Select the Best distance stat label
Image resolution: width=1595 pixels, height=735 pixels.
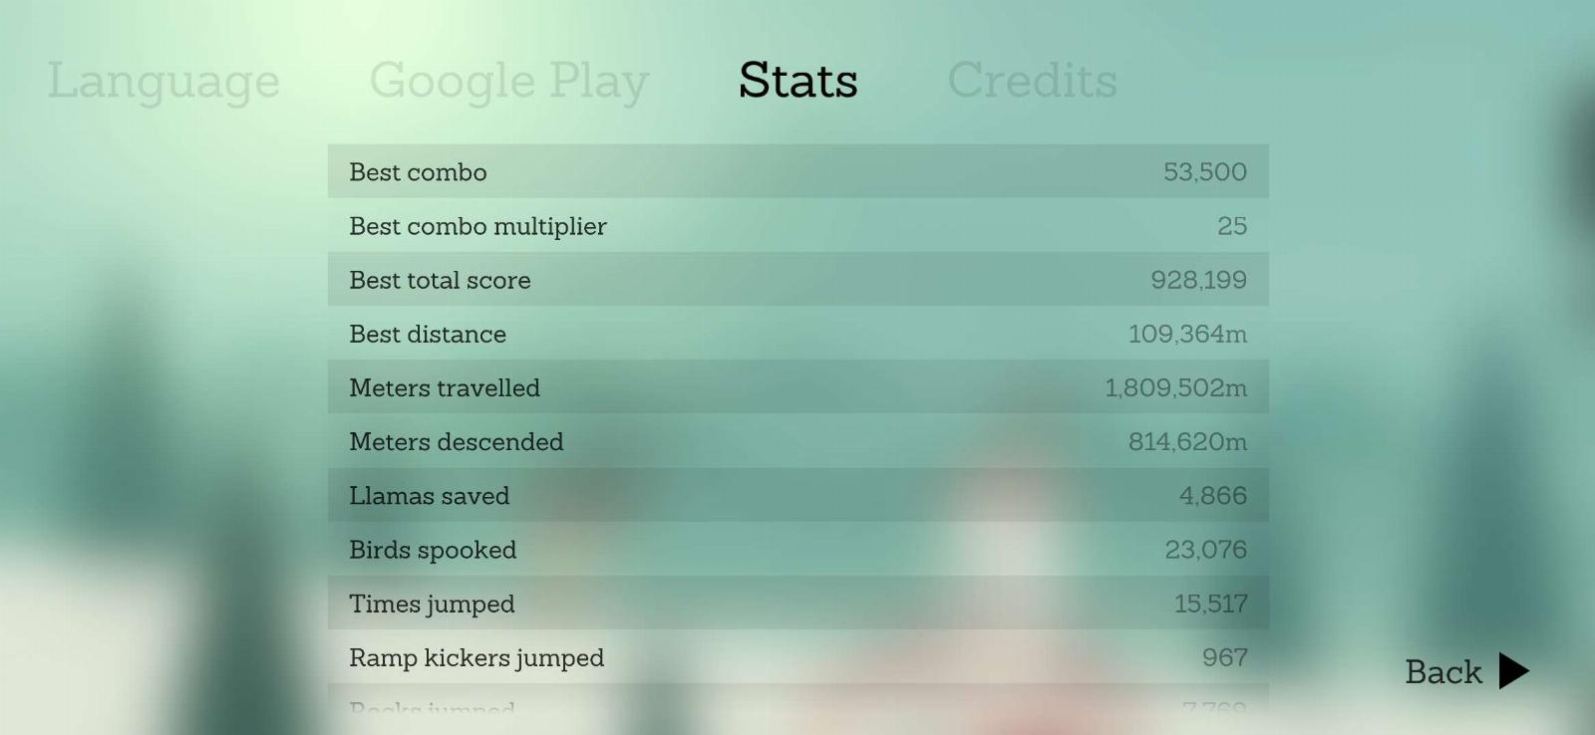428,334
